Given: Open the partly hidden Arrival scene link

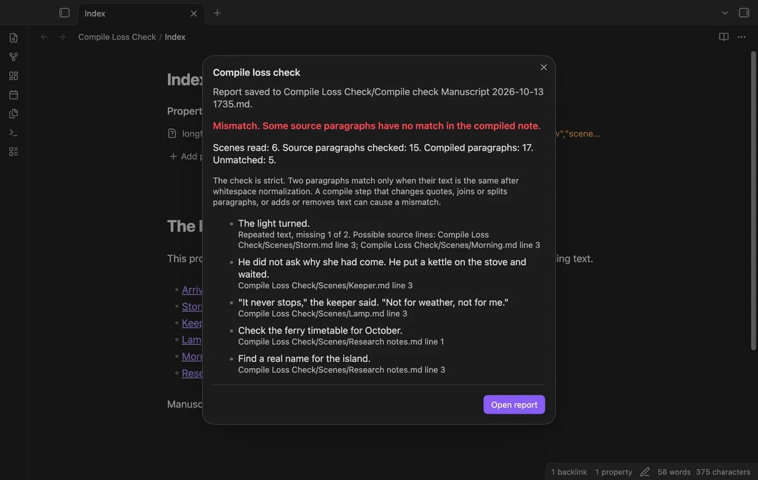Looking at the screenshot, I should pyautogui.click(x=192, y=290).
